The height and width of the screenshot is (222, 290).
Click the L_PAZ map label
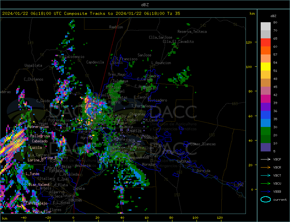(239, 185)
